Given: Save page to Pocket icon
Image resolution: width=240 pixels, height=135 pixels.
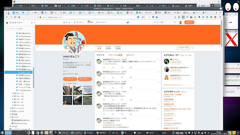Looking at the screenshot, I should [x=153, y=17].
